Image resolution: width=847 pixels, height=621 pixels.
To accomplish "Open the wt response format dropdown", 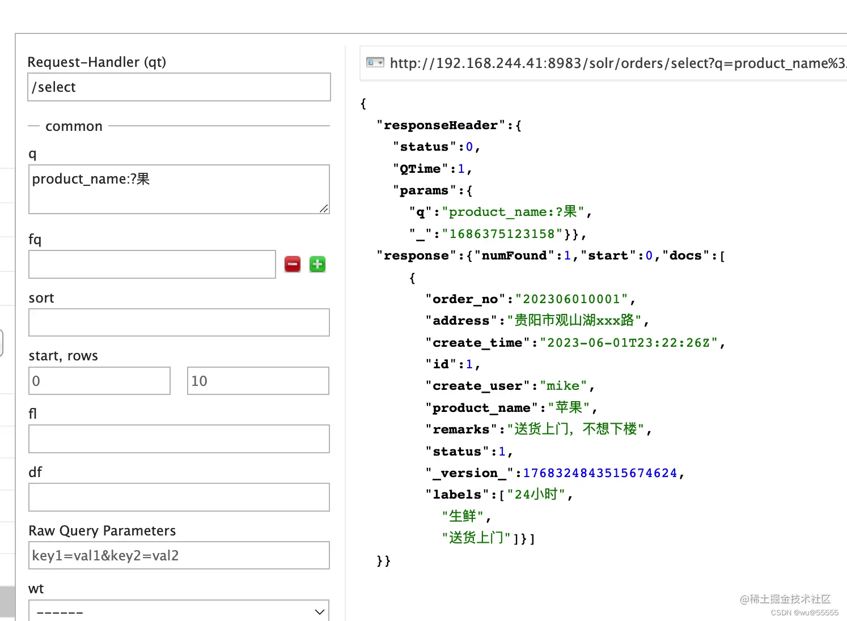I will click(x=179, y=611).
